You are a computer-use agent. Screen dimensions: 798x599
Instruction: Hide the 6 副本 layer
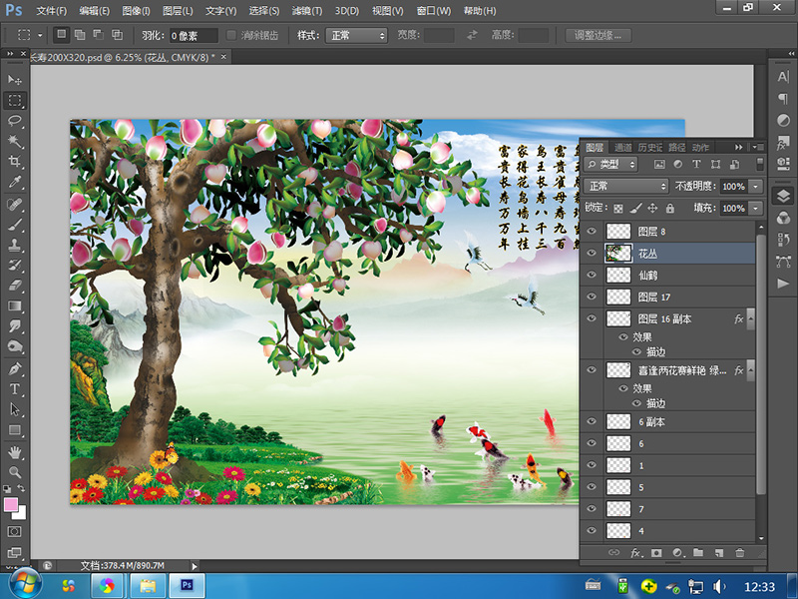point(592,421)
